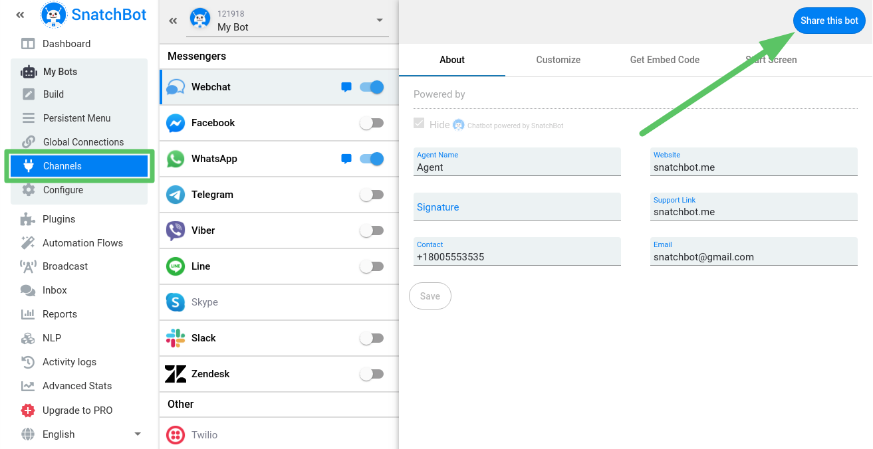Collapse the channels panel chevron
Screen dimensions: 873x449
click(173, 21)
